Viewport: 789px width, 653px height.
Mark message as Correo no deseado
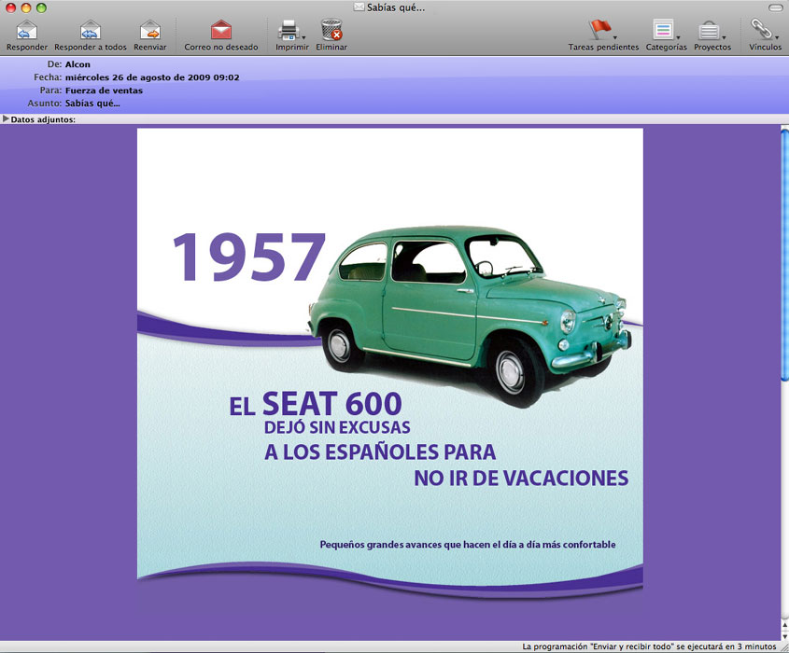[x=221, y=30]
